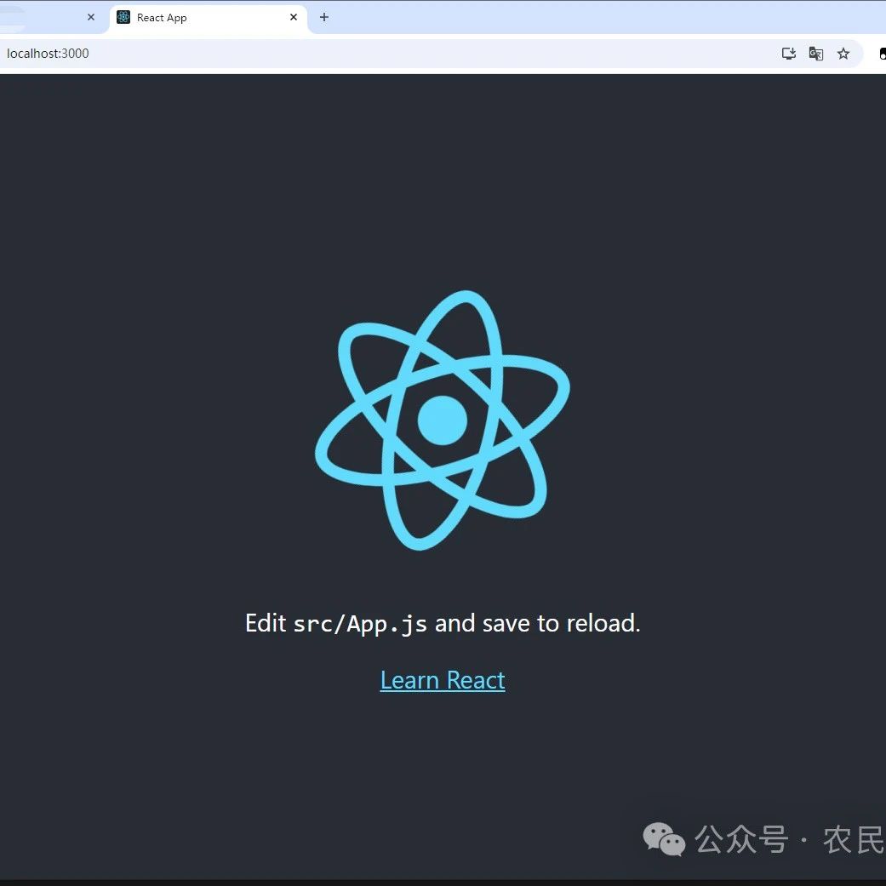Image resolution: width=886 pixels, height=886 pixels.
Task: Close the React App tab
Action: click(x=294, y=18)
